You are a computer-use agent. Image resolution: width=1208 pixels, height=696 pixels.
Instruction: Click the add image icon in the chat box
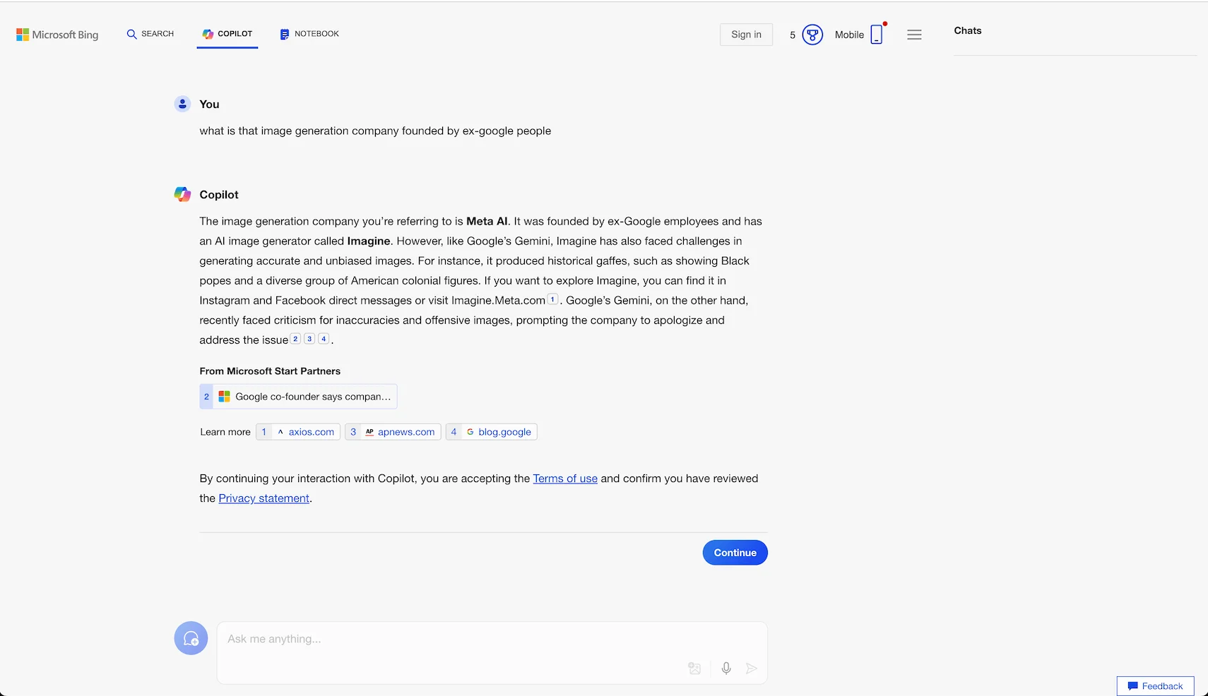(x=694, y=668)
